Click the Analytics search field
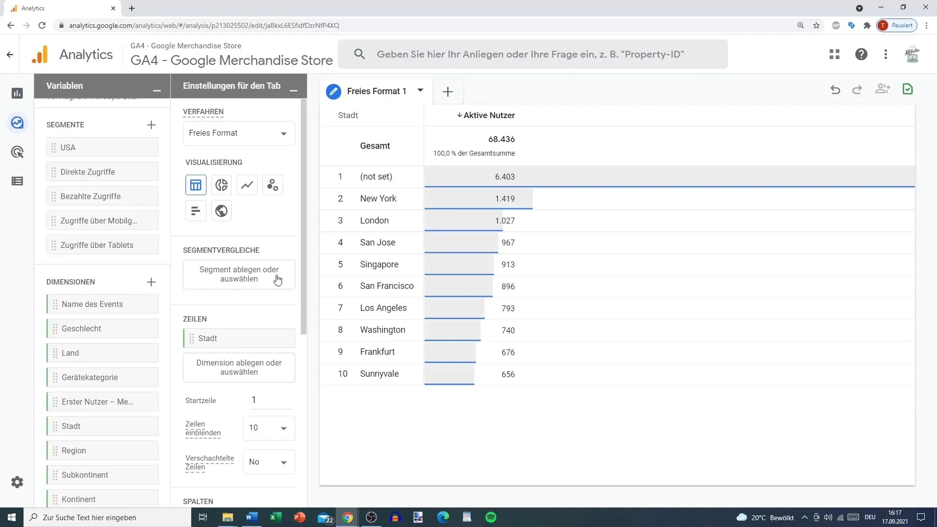The width and height of the screenshot is (937, 527). [532, 54]
